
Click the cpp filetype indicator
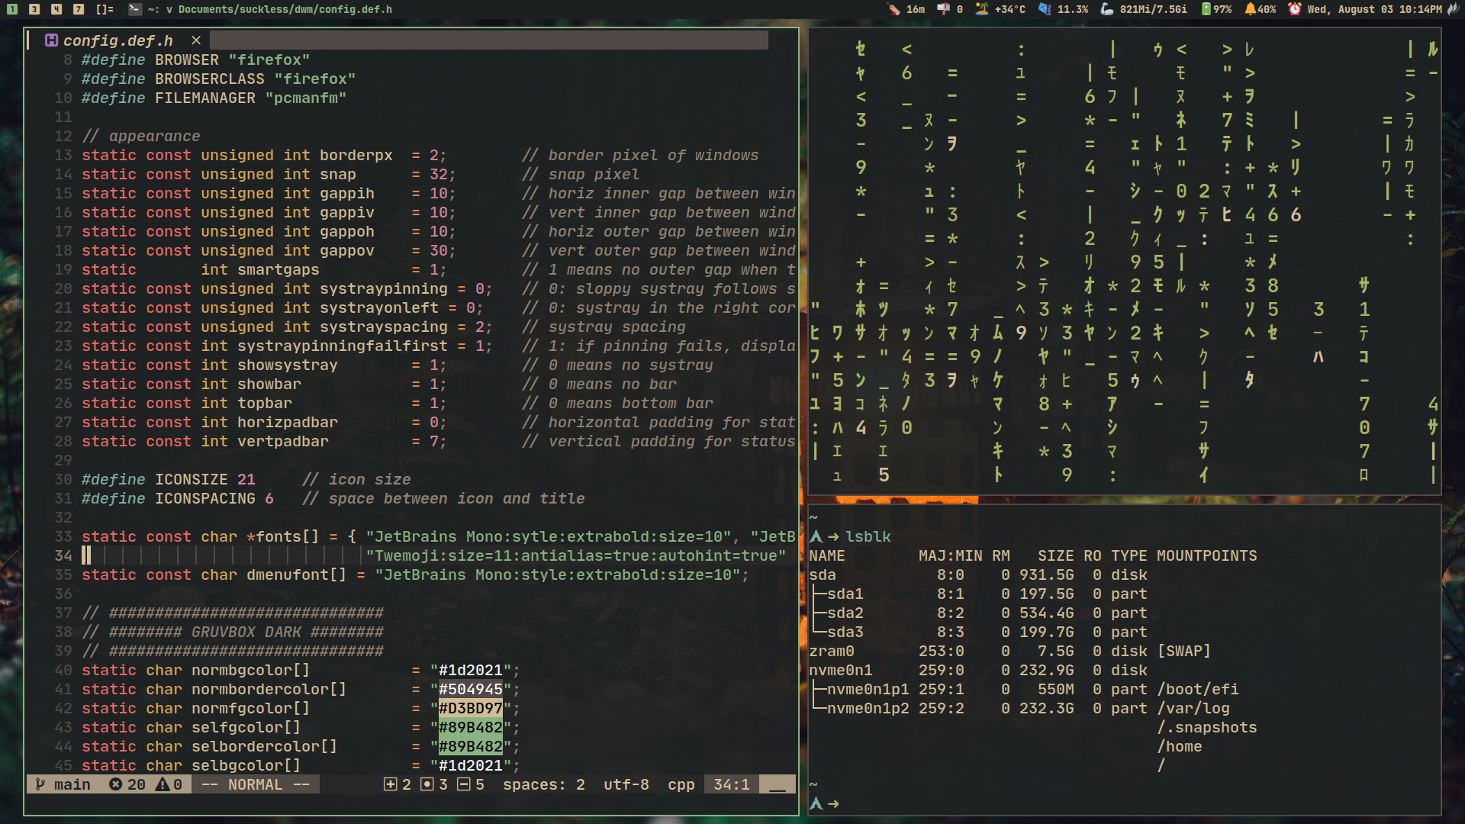[681, 784]
